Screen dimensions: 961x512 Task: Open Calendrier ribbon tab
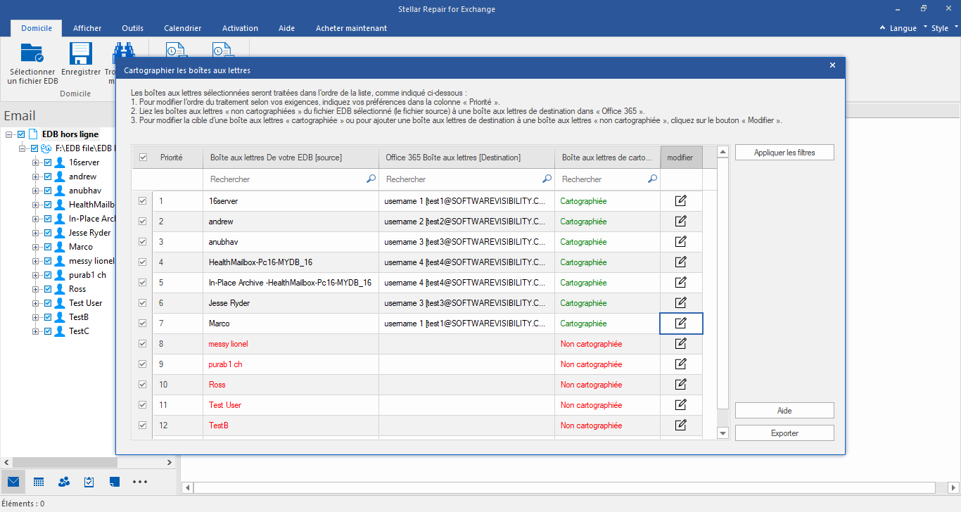(183, 28)
